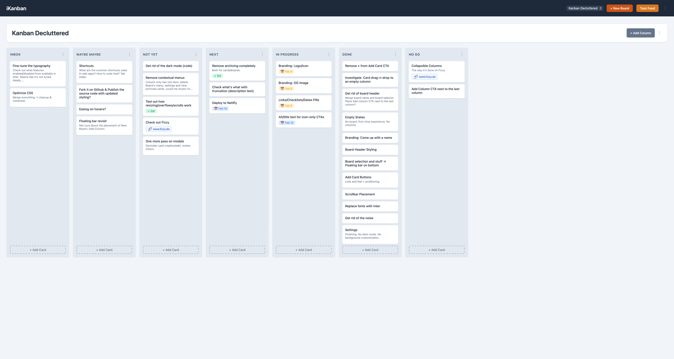Image resolution: width=674 pixels, height=359 pixels.
Task: Click the 0/2 checklist pill on Remove archiving
Action: 218,76
